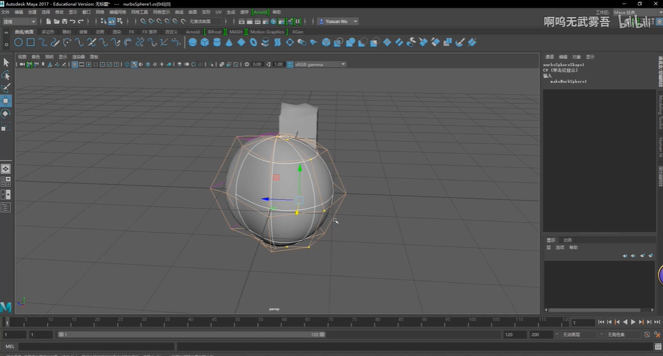Open the 建模 menu set dropdown
This screenshot has width=663, height=356.
pyautogui.click(x=19, y=21)
